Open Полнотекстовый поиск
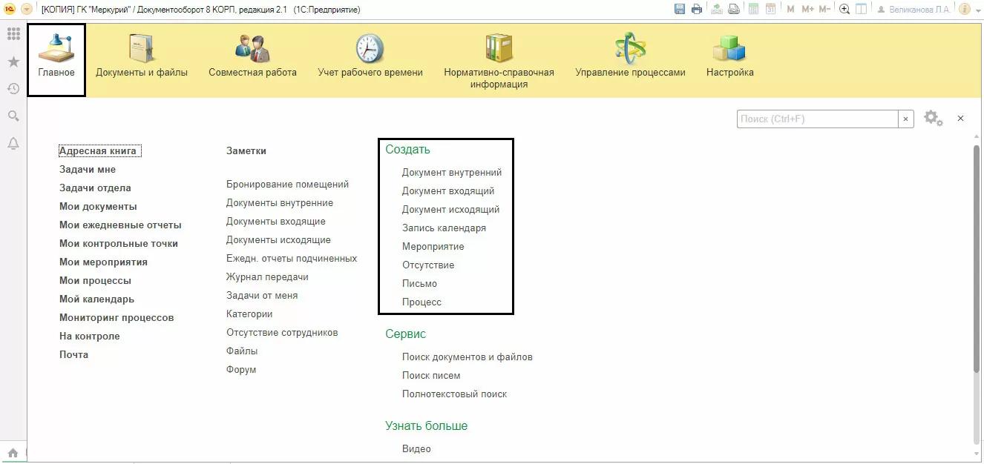This screenshot has height=464, width=984. click(454, 394)
